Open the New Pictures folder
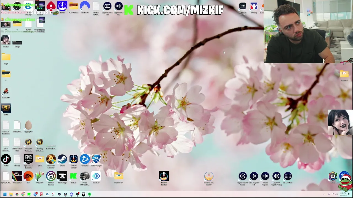Viewport: 353px width, 198px height. tap(73, 6)
